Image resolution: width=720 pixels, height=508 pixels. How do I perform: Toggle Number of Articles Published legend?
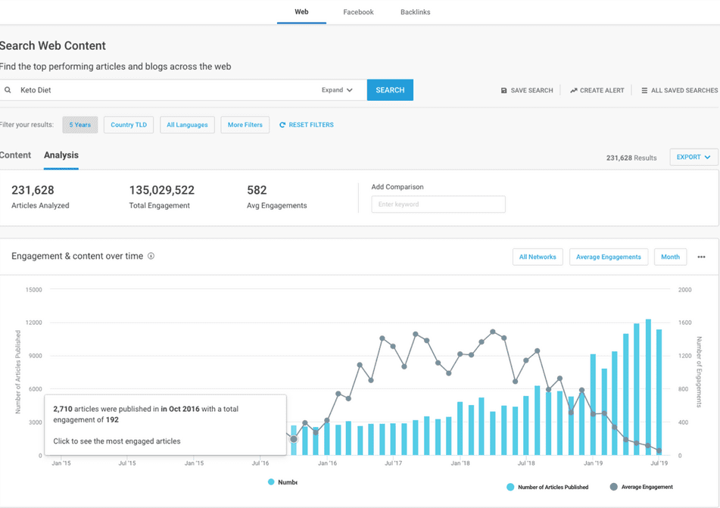[547, 487]
